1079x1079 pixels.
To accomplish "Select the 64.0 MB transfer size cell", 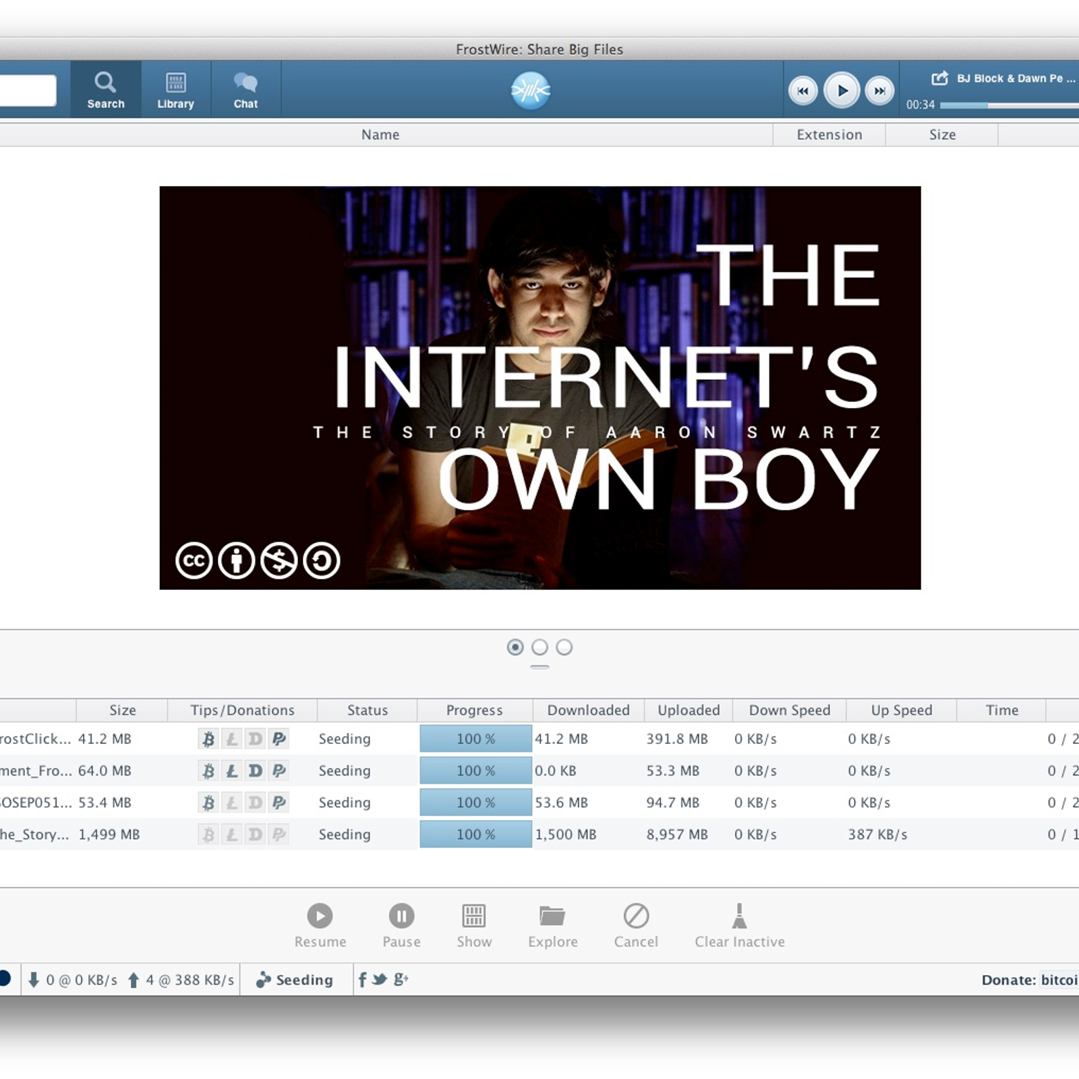I will tap(105, 771).
